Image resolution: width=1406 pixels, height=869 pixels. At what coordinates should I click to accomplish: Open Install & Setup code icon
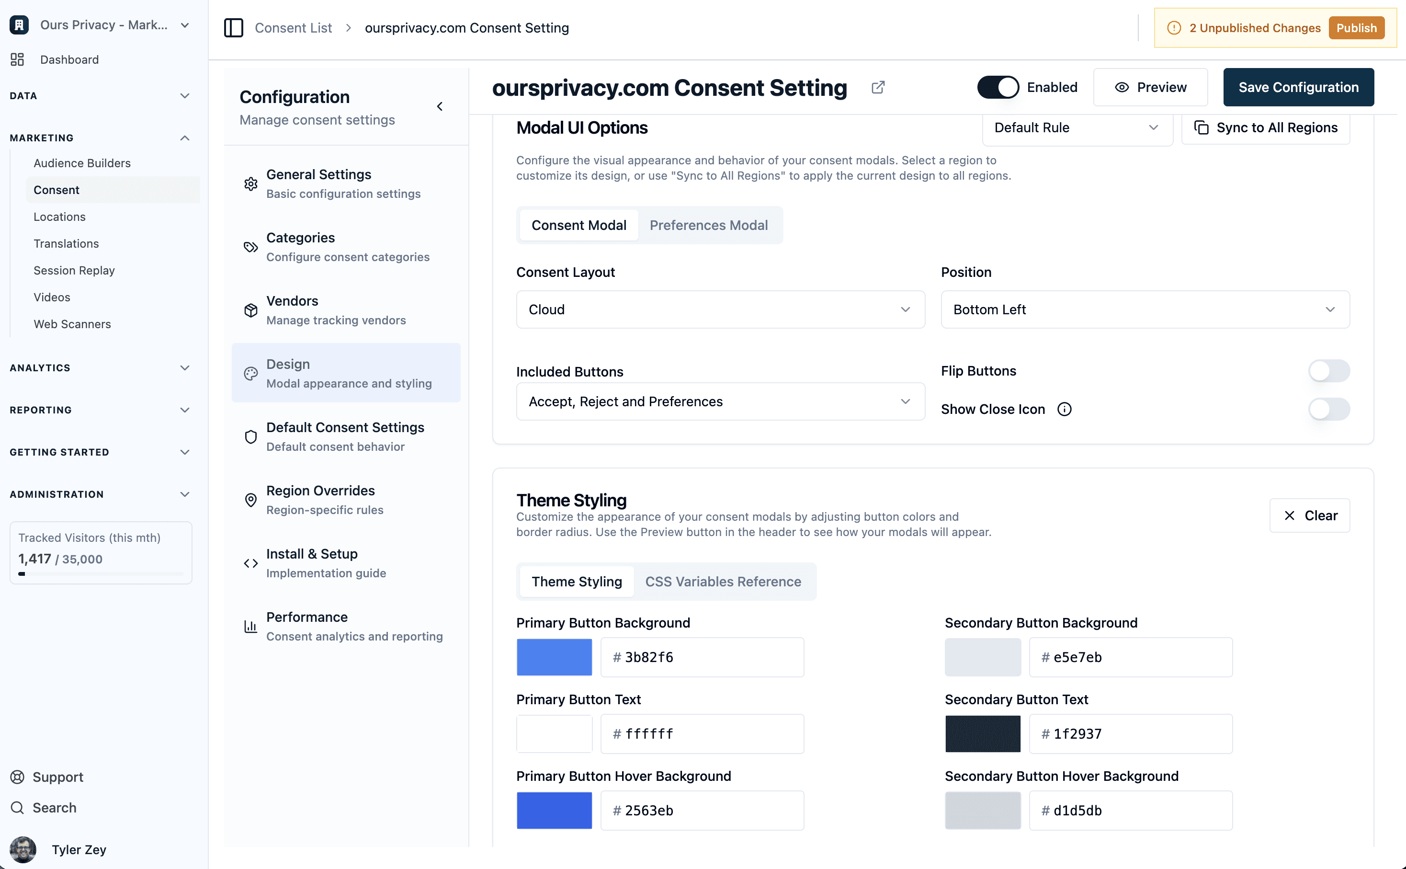pyautogui.click(x=251, y=563)
